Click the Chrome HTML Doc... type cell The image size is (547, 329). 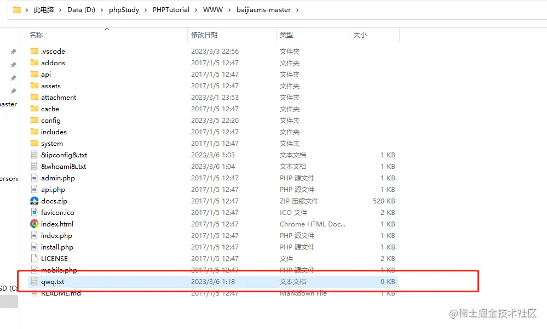313,224
